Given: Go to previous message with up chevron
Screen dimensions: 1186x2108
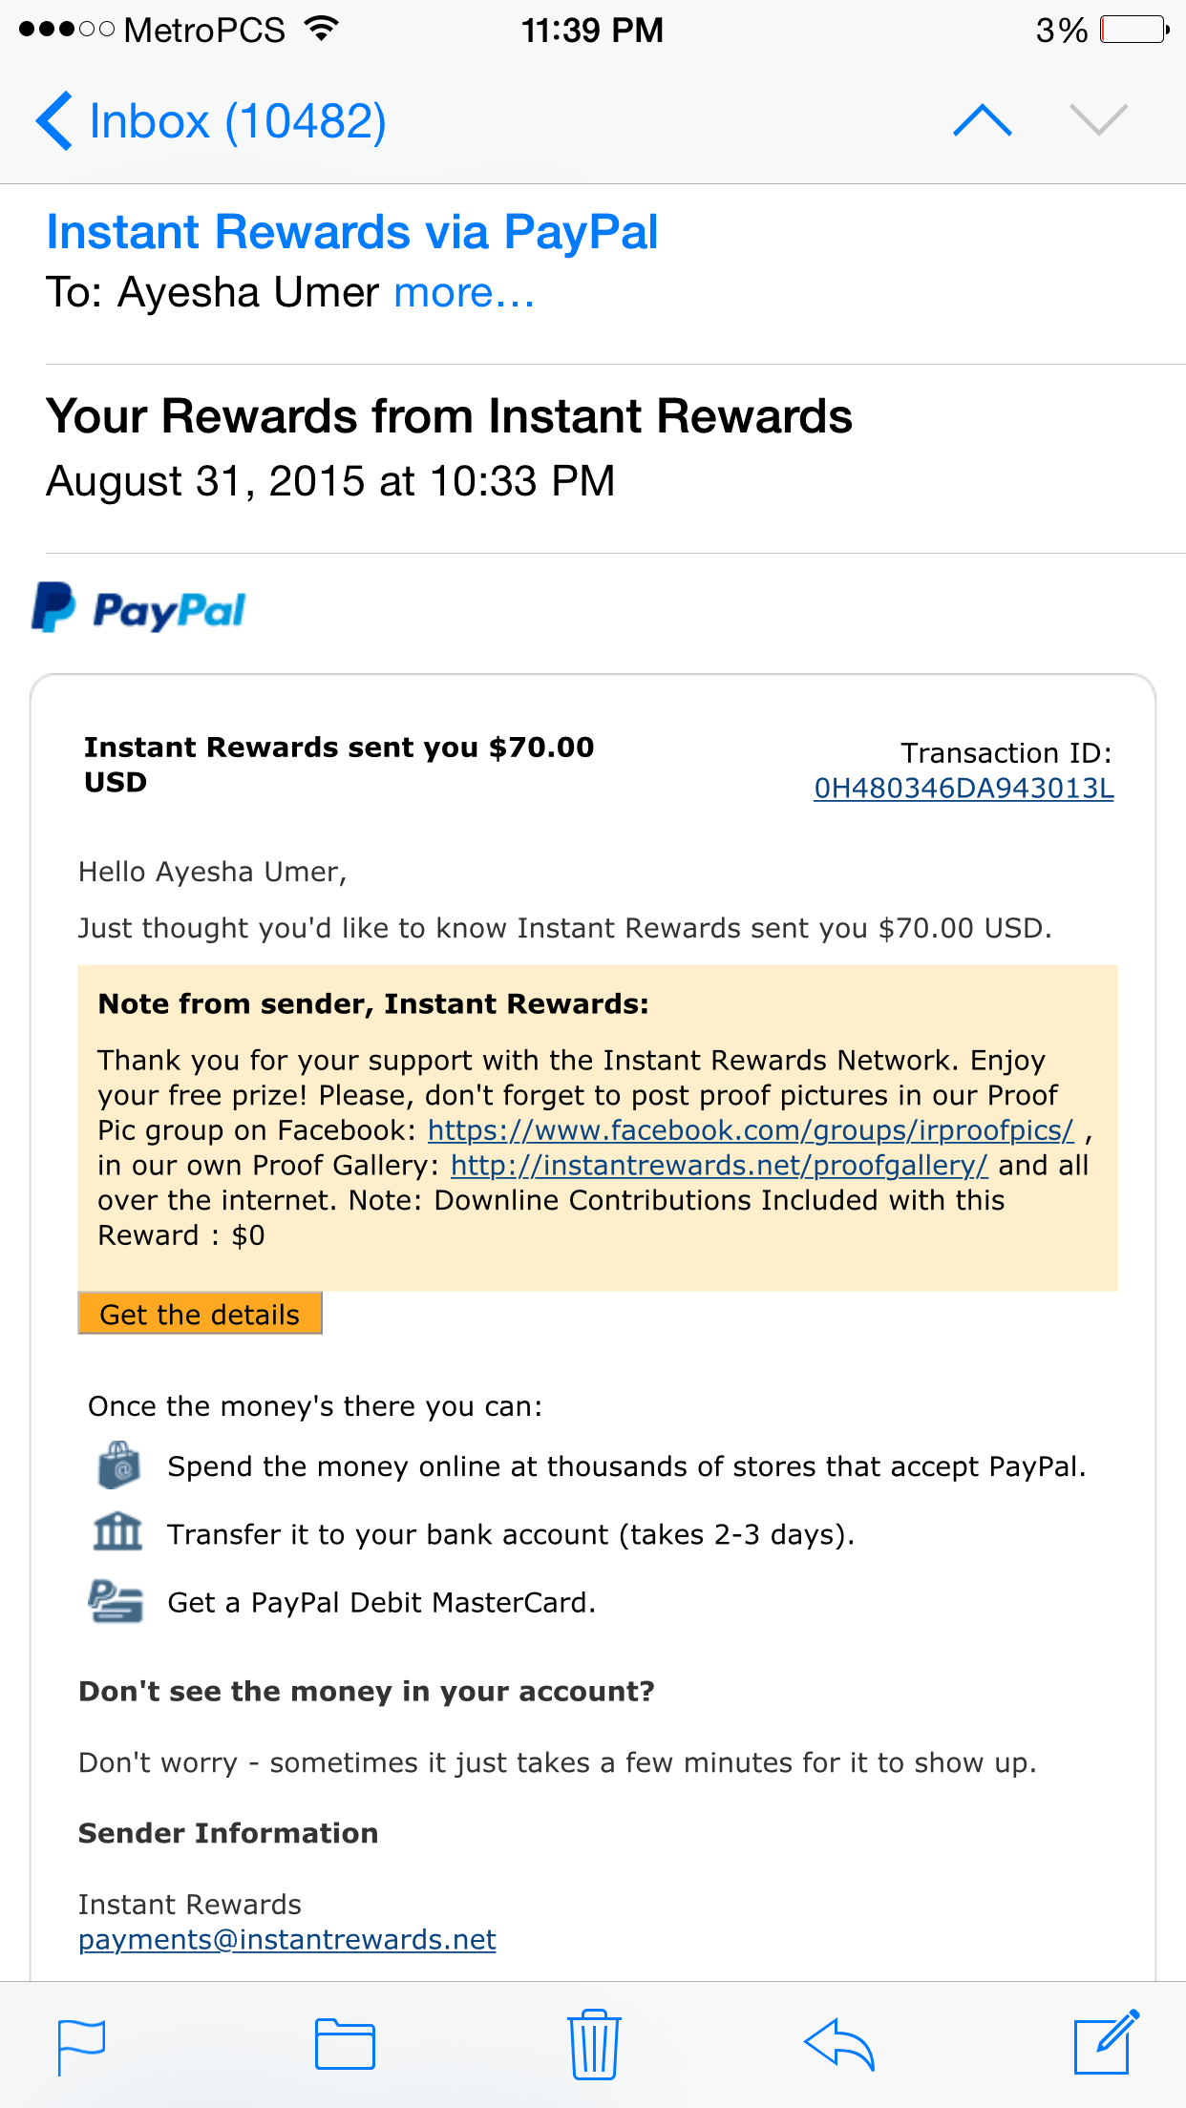Looking at the screenshot, I should 983,120.
